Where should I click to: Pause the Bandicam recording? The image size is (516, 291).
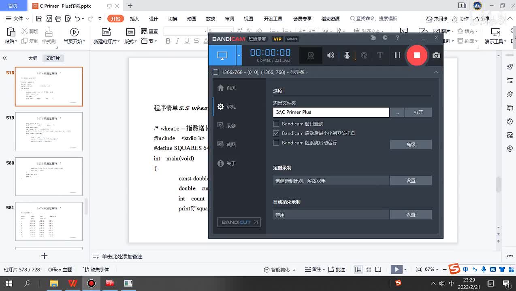point(397,55)
